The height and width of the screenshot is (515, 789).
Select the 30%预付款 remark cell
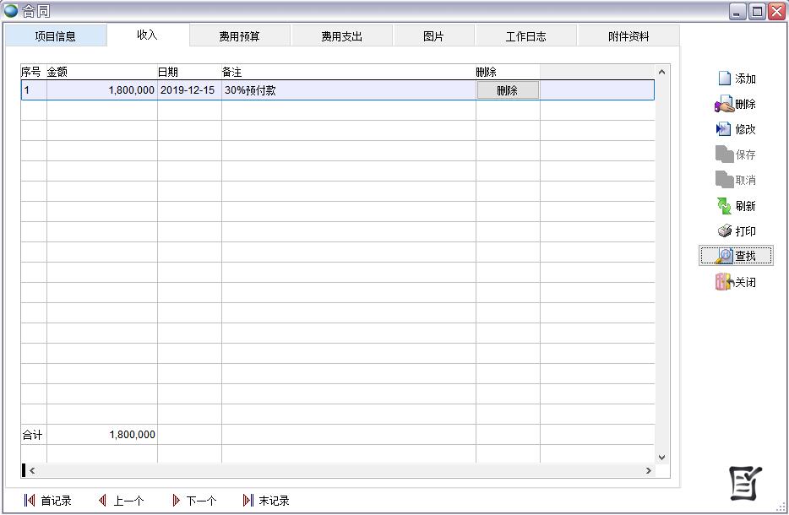(347, 90)
